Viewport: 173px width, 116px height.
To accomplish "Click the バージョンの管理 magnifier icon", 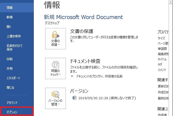I will coord(55,94).
